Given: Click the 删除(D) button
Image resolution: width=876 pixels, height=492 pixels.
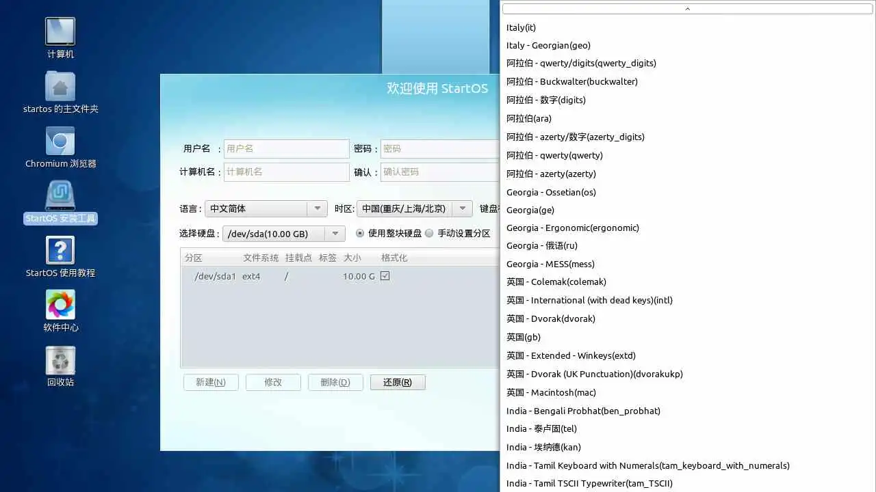Looking at the screenshot, I should point(335,382).
